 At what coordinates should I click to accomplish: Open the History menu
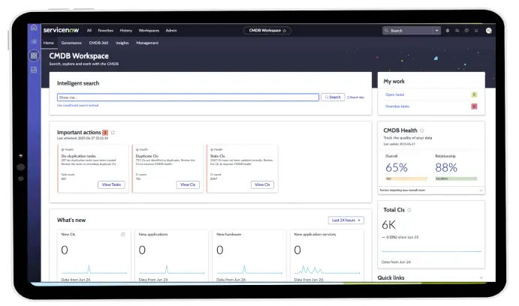[x=125, y=31]
